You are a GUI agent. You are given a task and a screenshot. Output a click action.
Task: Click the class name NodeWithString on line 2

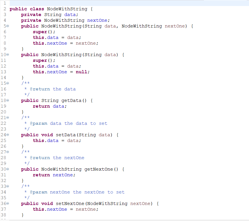pyautogui.click(x=67, y=9)
